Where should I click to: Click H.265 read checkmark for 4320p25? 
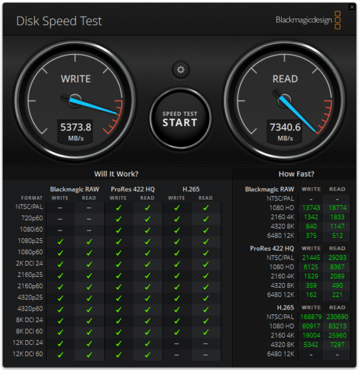206,298
